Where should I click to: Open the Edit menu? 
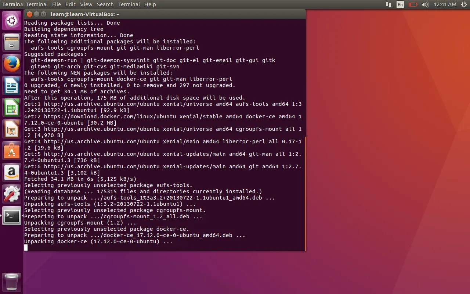pos(70,4)
